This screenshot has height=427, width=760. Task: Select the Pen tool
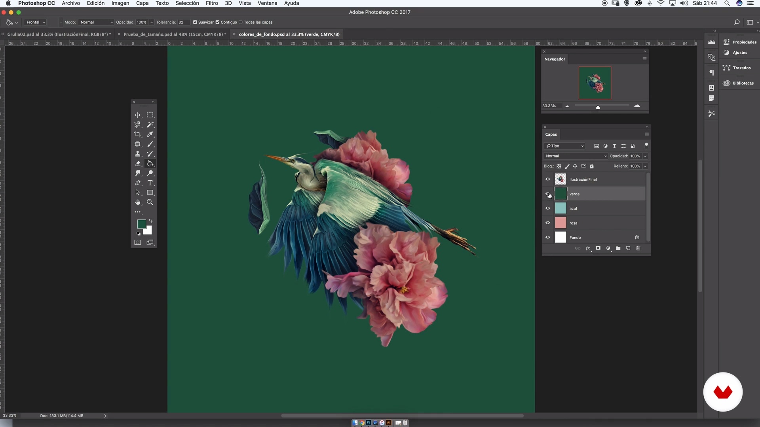(138, 183)
